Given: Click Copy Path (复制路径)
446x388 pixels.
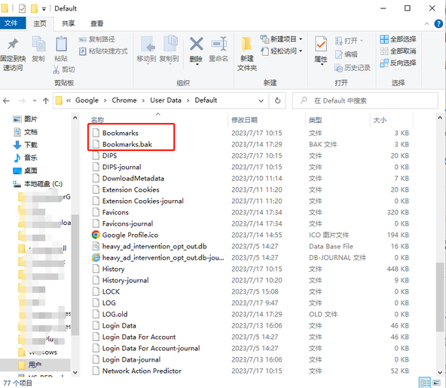Looking at the screenshot, I should click(x=96, y=39).
